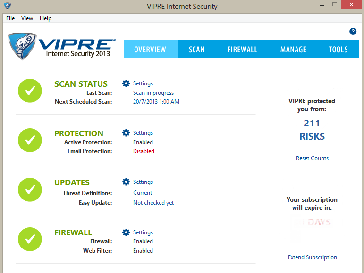
Task: Open the View menu
Action: coord(27,18)
